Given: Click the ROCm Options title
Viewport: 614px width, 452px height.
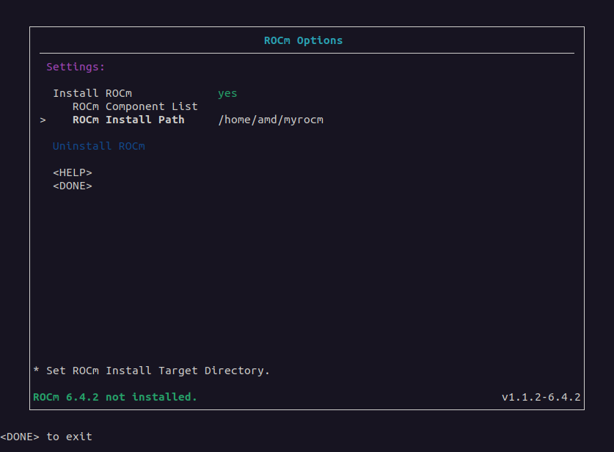Looking at the screenshot, I should pyautogui.click(x=303, y=40).
